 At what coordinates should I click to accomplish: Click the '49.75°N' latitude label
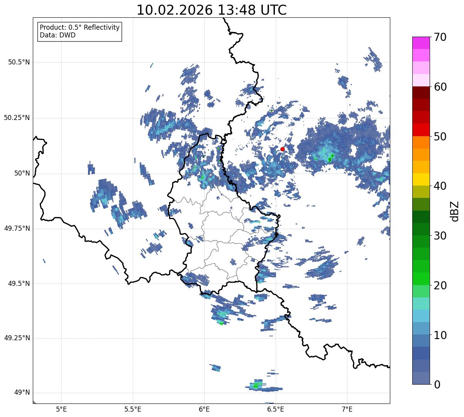(17, 228)
